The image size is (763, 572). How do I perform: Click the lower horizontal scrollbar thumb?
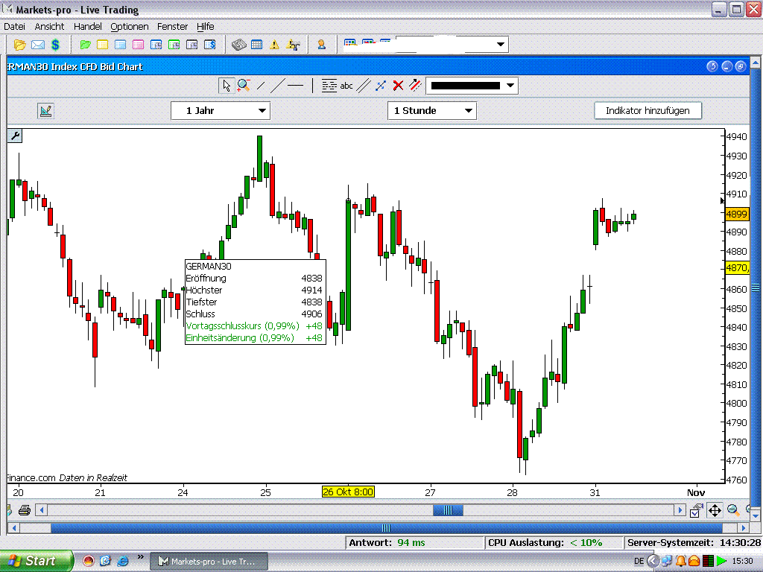[386, 528]
